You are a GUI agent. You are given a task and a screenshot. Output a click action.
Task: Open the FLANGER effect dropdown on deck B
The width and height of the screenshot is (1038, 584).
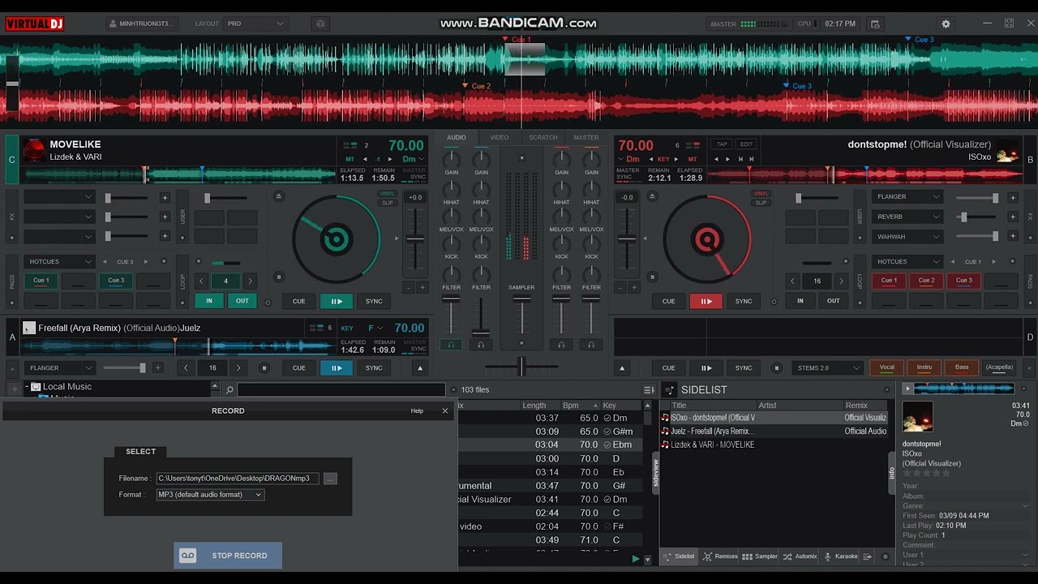907,197
